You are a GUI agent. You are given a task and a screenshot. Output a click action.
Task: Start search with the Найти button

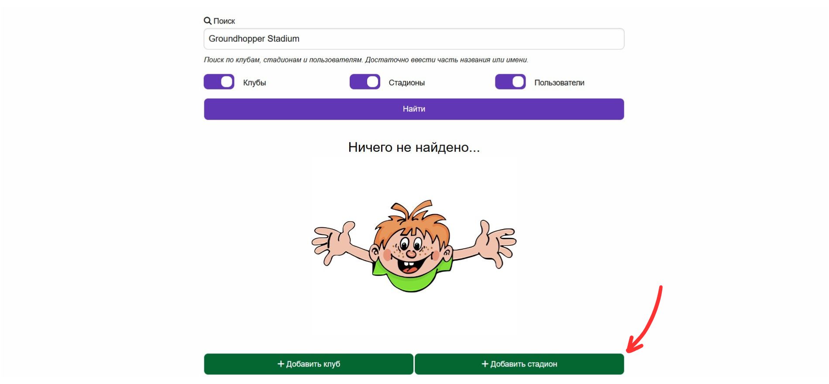click(414, 109)
